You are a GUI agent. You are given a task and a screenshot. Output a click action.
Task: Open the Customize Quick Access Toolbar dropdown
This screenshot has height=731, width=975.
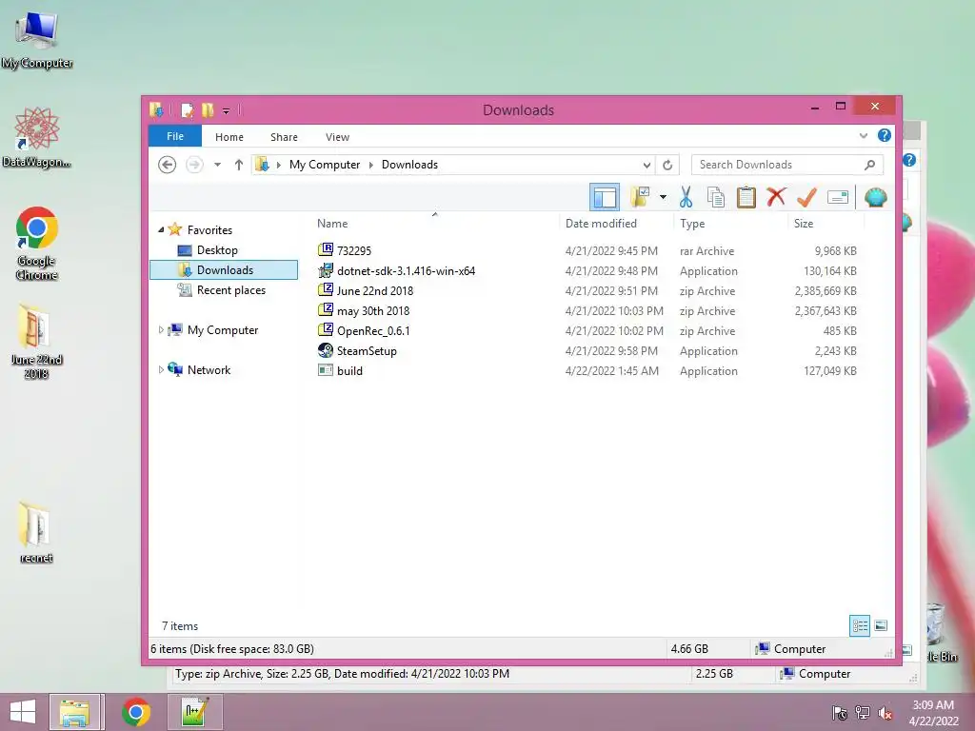[x=227, y=111]
